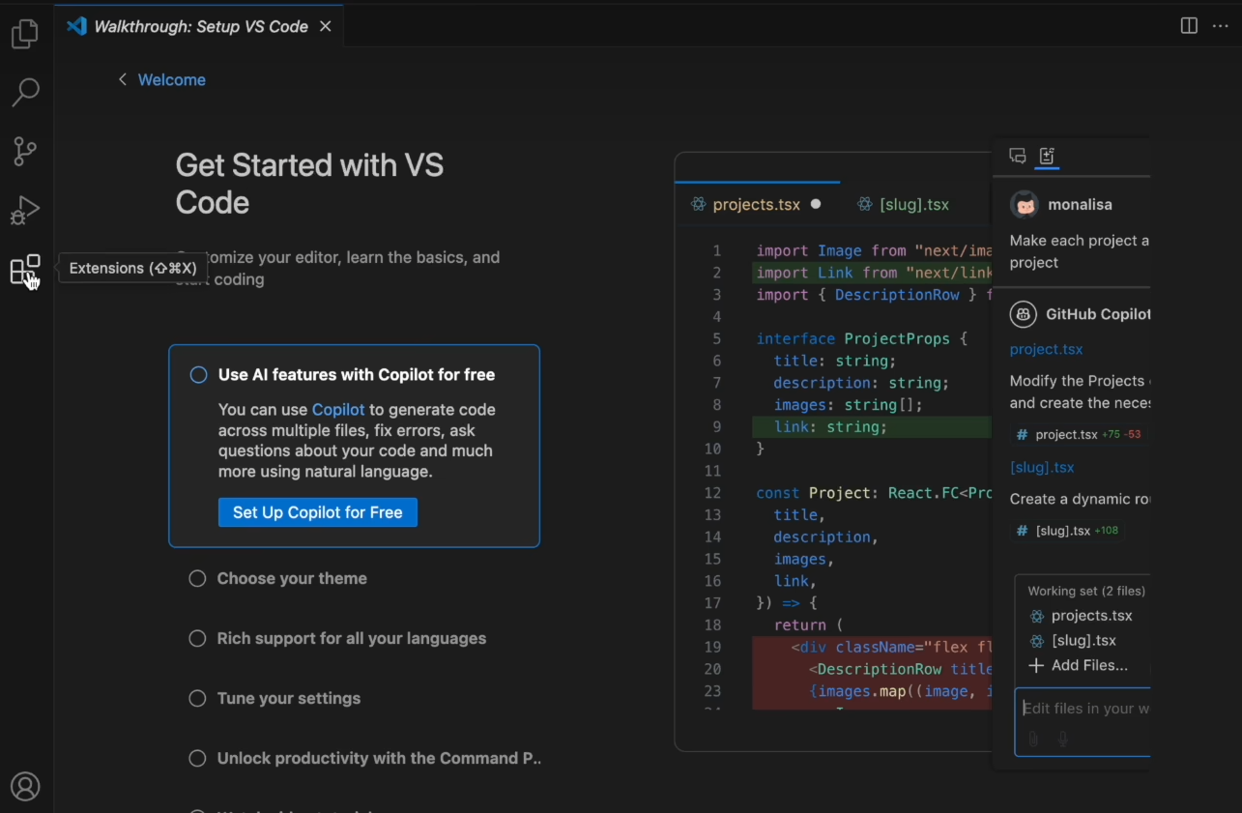Click the GitHub Copilot avatar icon
The width and height of the screenshot is (1242, 813).
(1024, 314)
